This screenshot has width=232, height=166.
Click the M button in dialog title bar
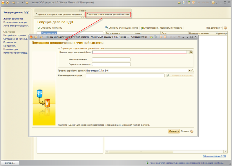171,37
